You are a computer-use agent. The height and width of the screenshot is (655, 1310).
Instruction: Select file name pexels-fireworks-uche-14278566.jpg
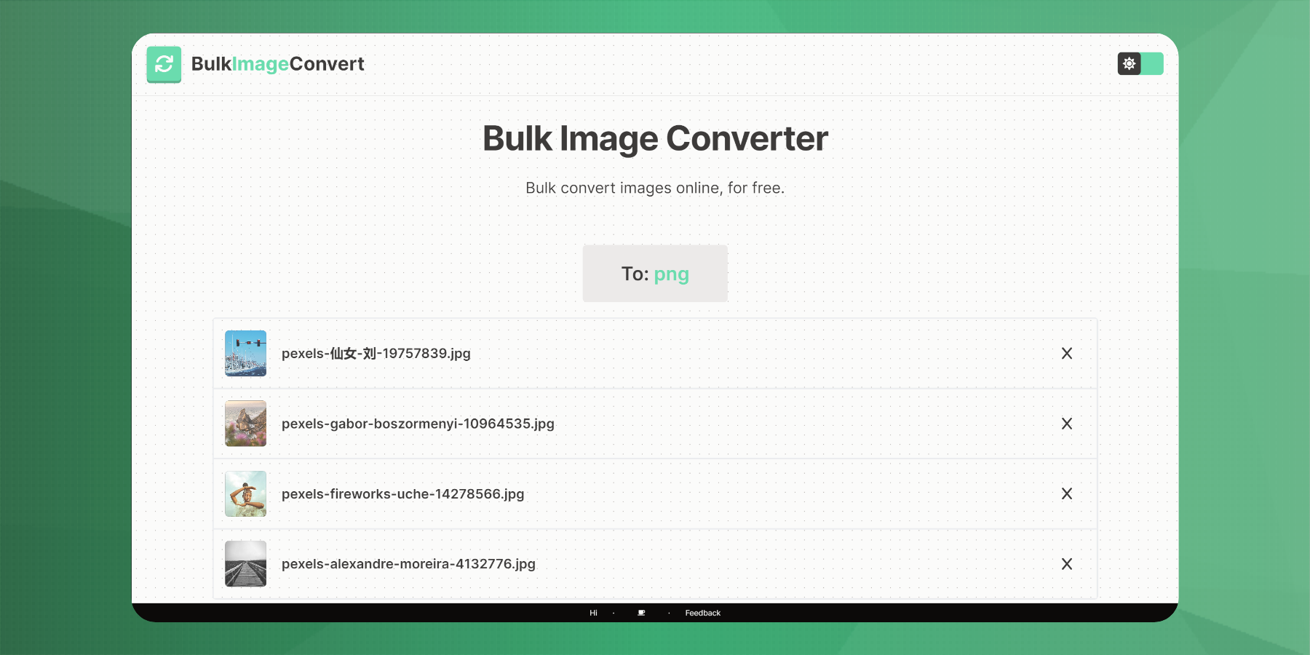point(402,494)
